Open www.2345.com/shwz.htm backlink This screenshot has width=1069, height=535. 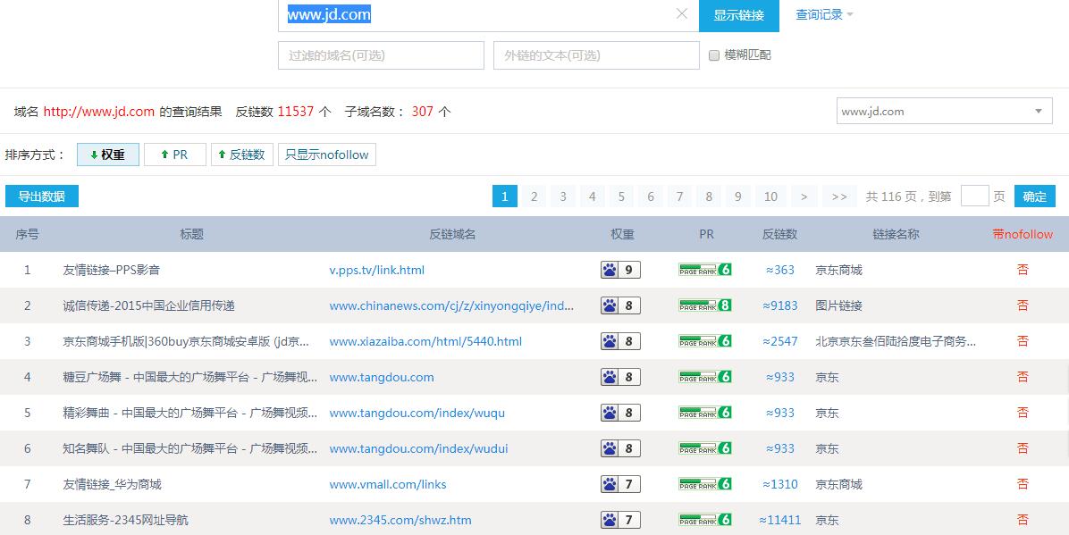(x=400, y=520)
